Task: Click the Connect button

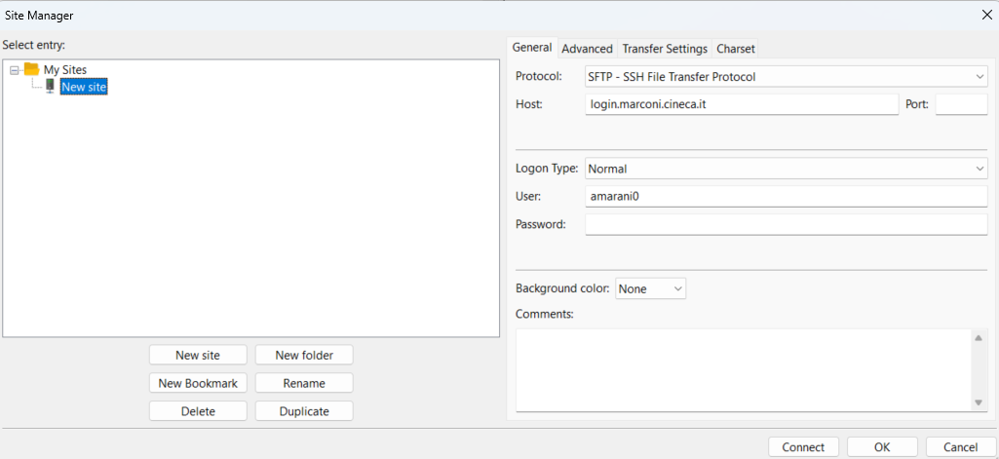Action: tap(803, 447)
